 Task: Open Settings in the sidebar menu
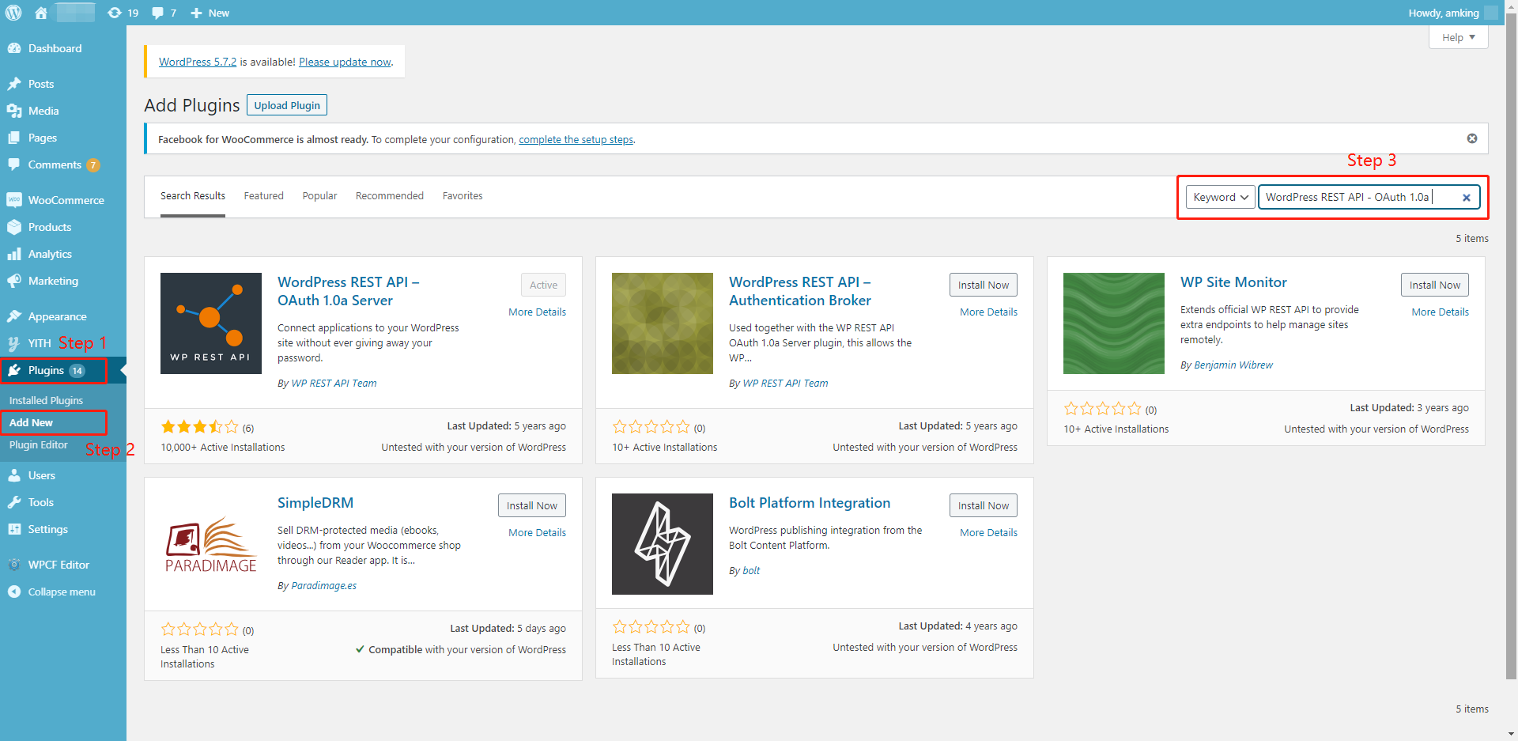pyautogui.click(x=47, y=529)
